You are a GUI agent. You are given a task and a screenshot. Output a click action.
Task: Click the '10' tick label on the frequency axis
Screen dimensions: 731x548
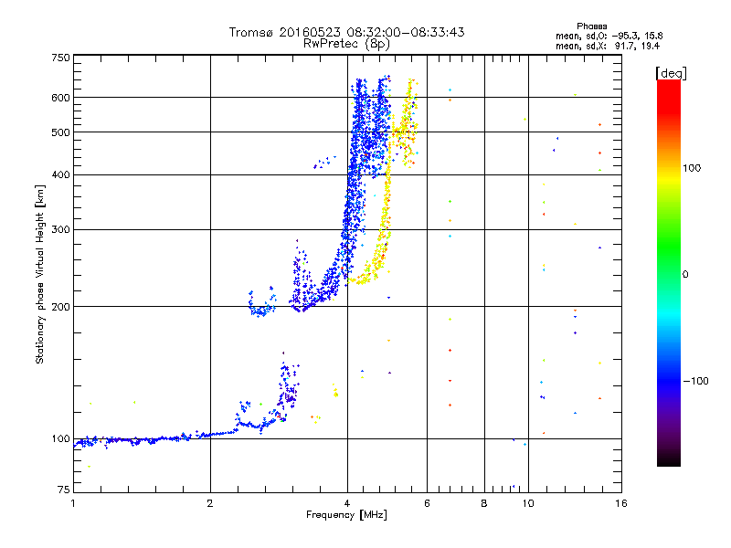(528, 503)
